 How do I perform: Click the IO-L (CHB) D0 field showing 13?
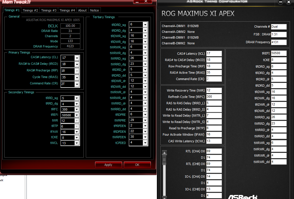tap(214, 189)
